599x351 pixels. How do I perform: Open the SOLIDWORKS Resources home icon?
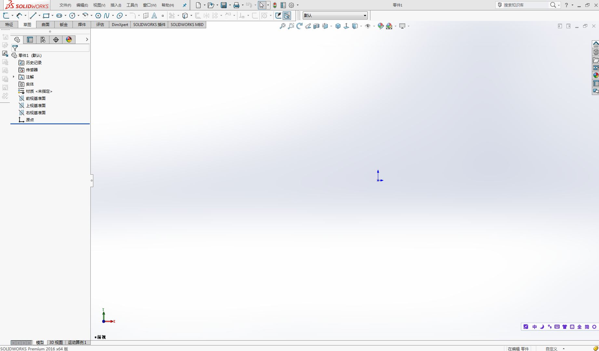click(596, 44)
